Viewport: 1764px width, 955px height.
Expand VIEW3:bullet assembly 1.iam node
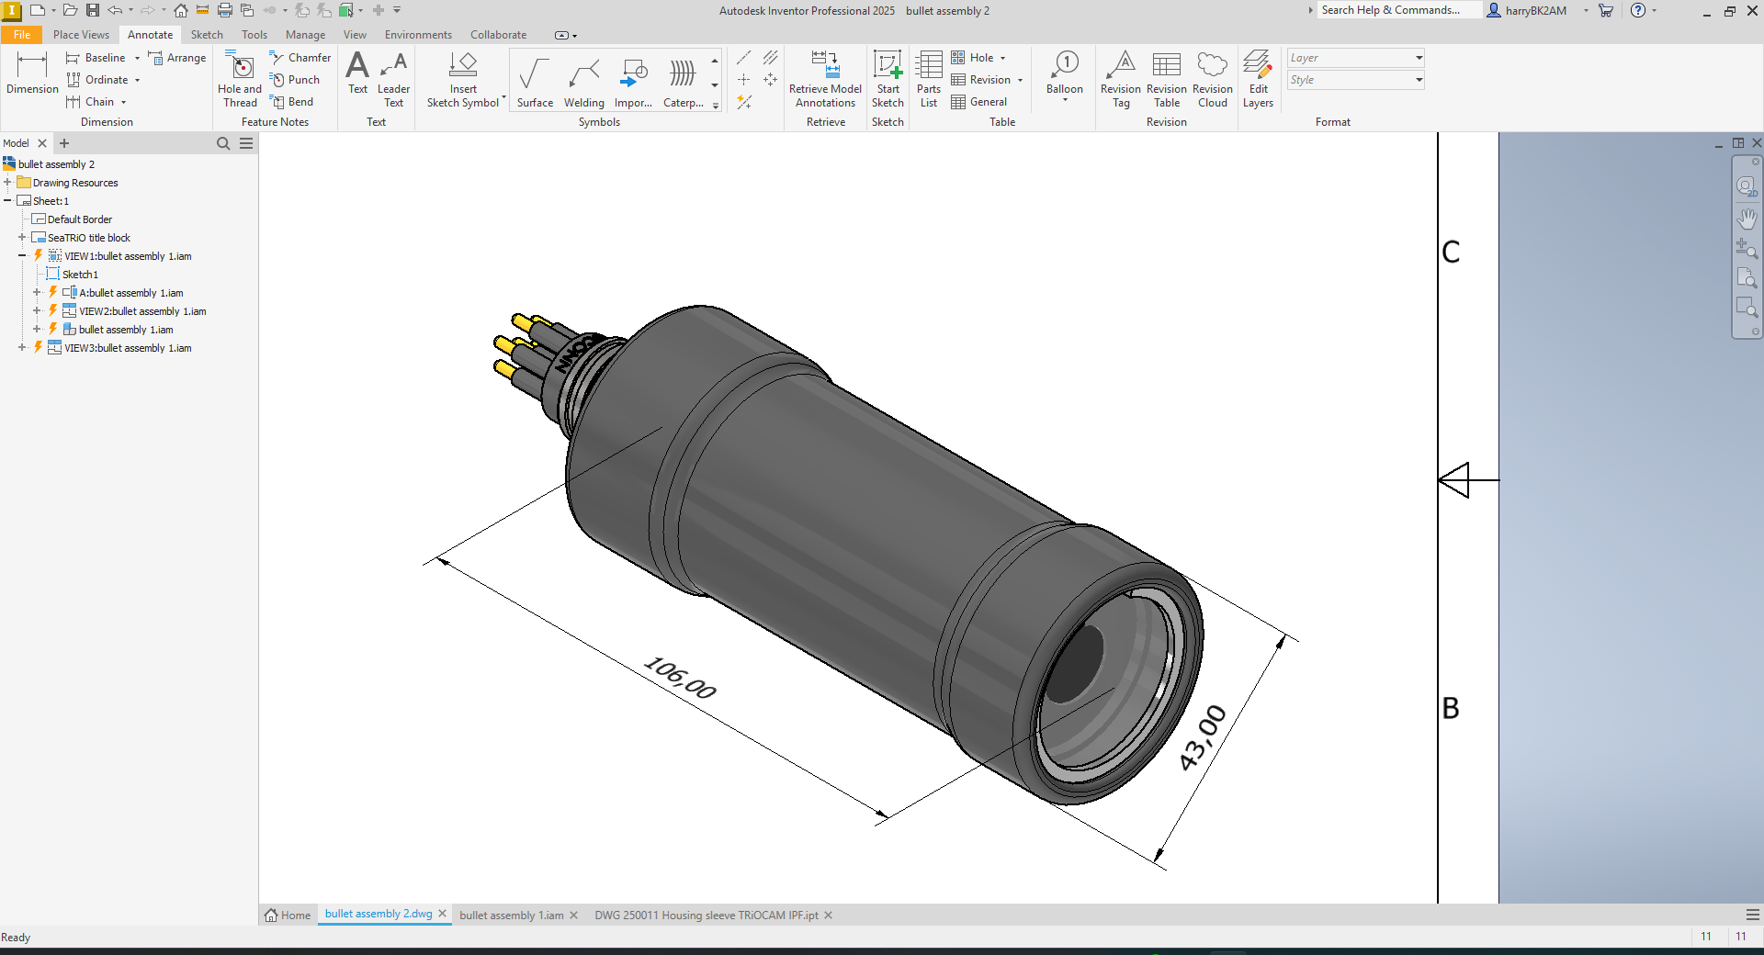point(22,348)
